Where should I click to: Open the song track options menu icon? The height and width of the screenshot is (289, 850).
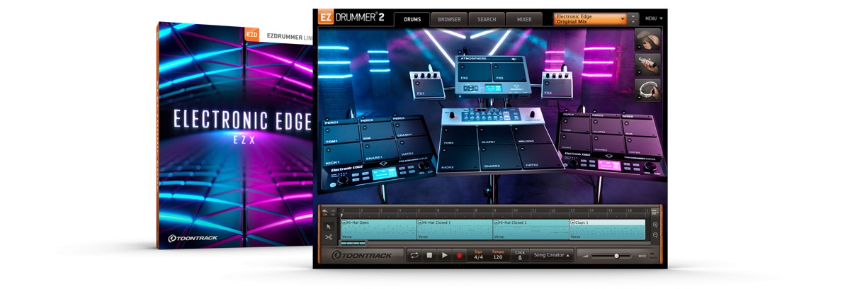(655, 212)
